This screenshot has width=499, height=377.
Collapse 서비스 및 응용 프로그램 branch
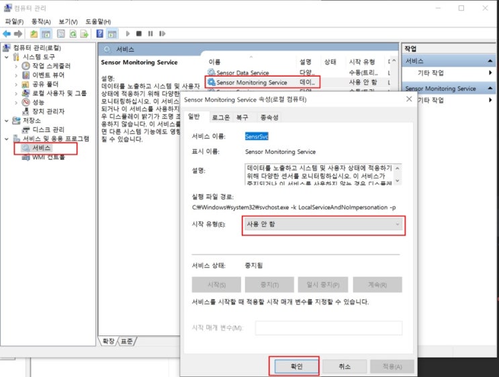click(x=6, y=139)
